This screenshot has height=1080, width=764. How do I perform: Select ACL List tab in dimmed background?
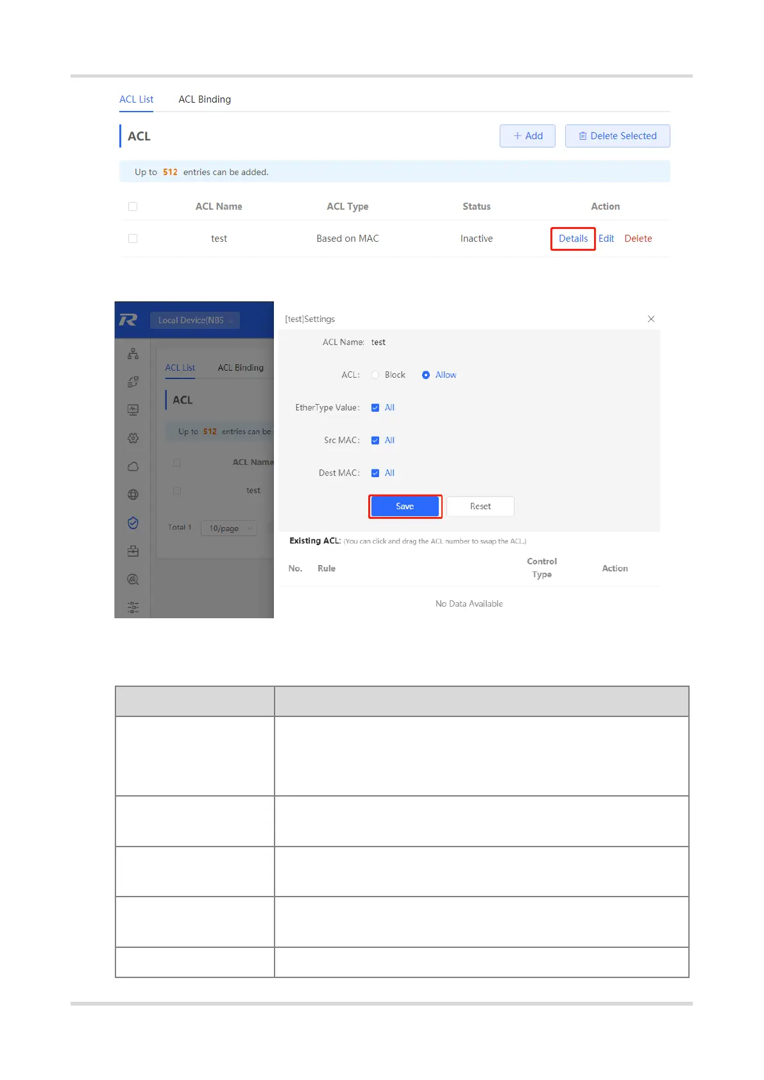point(180,367)
